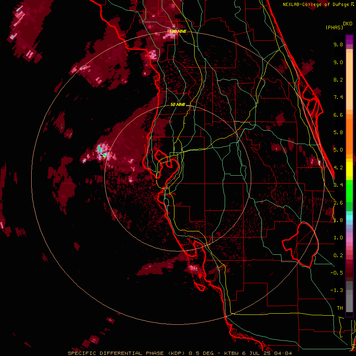Viewport: 356px width, 356px height.
Task: Click the 0.5 DEG elevation text
Action: [201, 353]
